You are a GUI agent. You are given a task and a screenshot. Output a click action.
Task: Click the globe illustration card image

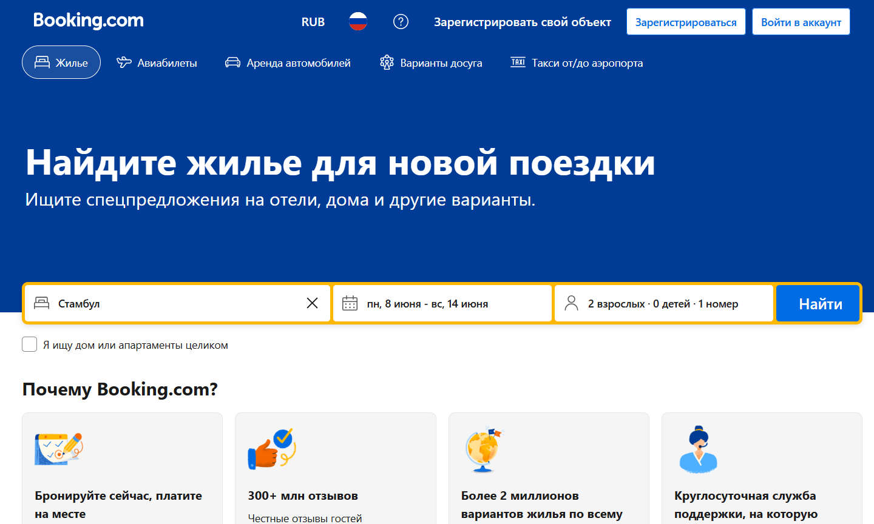click(484, 450)
